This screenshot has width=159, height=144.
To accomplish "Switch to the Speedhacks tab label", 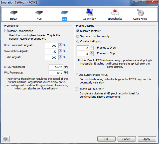I will [115, 19].
